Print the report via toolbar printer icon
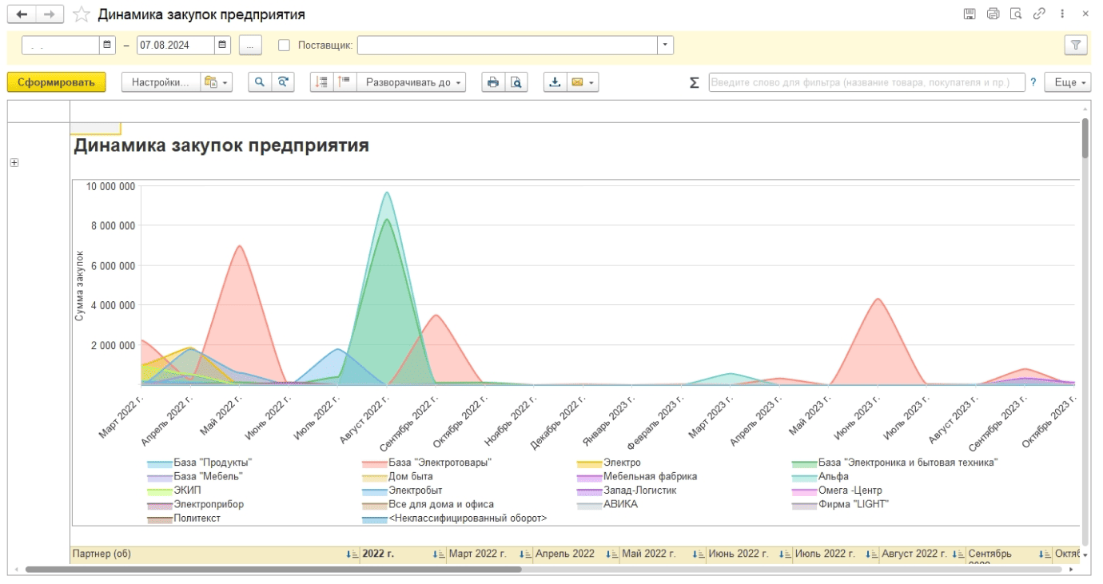This screenshot has width=1103, height=584. click(x=493, y=82)
